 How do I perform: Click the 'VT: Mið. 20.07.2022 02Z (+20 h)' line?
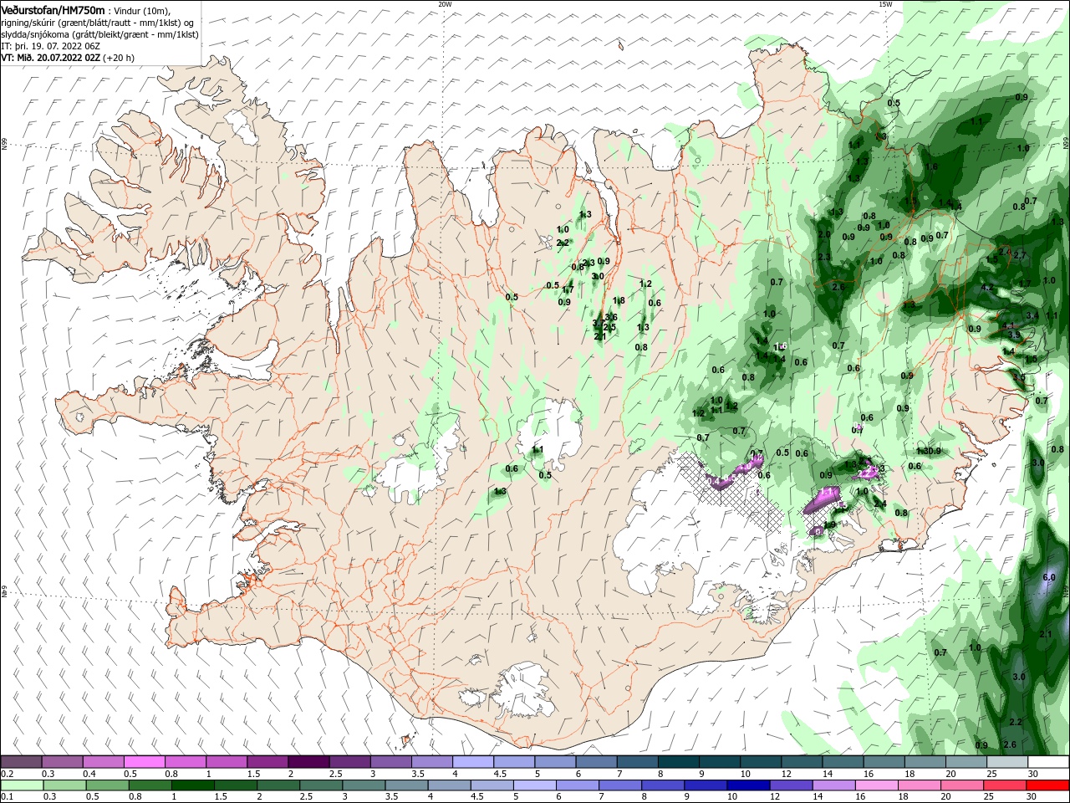pos(68,58)
